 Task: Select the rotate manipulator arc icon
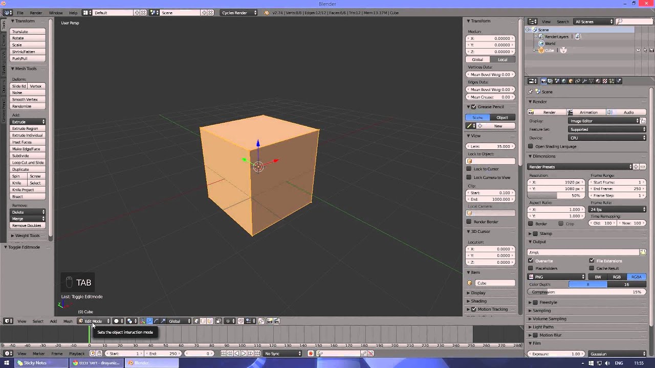[156, 321]
